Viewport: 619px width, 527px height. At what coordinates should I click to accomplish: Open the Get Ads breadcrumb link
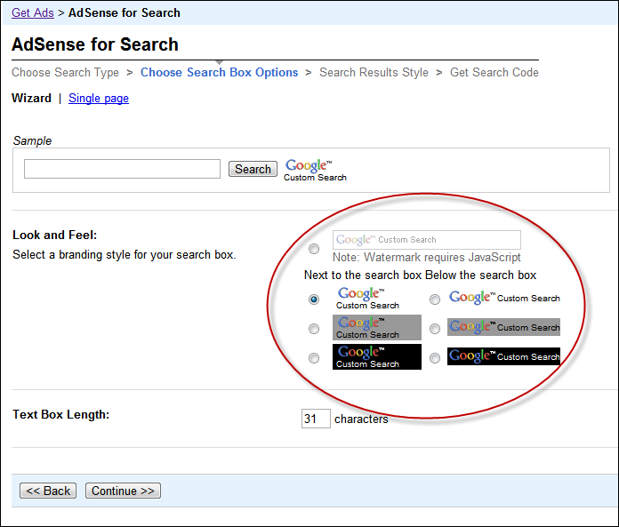point(33,12)
